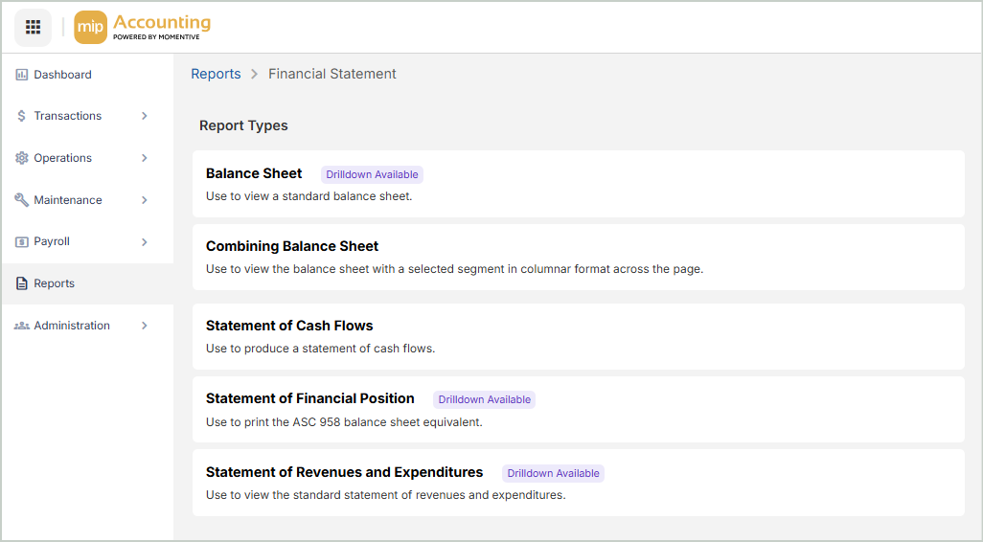
Task: Click the mip Accounting logo
Action: 143,28
